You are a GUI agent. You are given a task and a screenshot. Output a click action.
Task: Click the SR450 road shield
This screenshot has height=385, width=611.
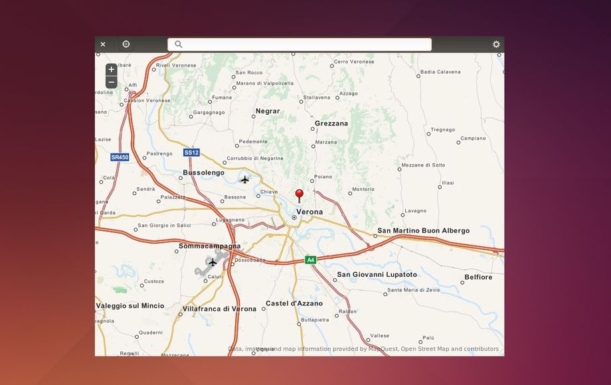pyautogui.click(x=120, y=157)
